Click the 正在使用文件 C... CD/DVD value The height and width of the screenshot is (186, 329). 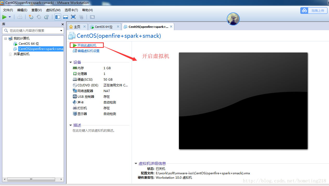tap(116, 85)
